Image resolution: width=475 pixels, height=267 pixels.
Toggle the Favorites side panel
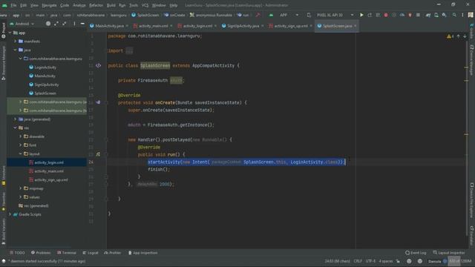click(3, 201)
